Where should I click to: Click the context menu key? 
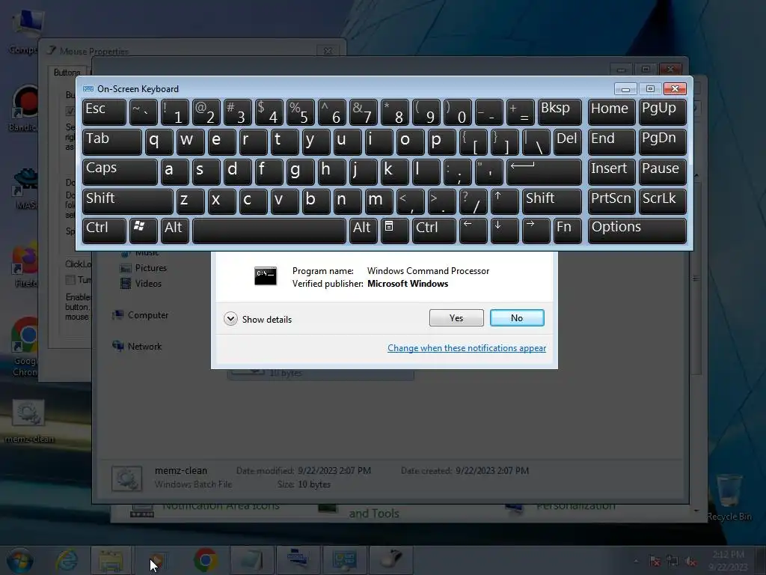pos(394,231)
